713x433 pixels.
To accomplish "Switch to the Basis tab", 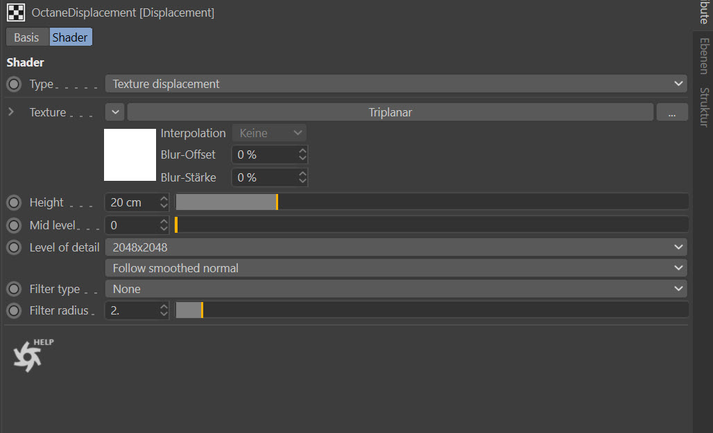I will tap(27, 37).
